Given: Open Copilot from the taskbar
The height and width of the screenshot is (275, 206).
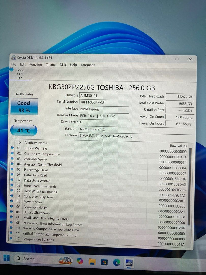Looking at the screenshot, I should (x=79, y=261).
